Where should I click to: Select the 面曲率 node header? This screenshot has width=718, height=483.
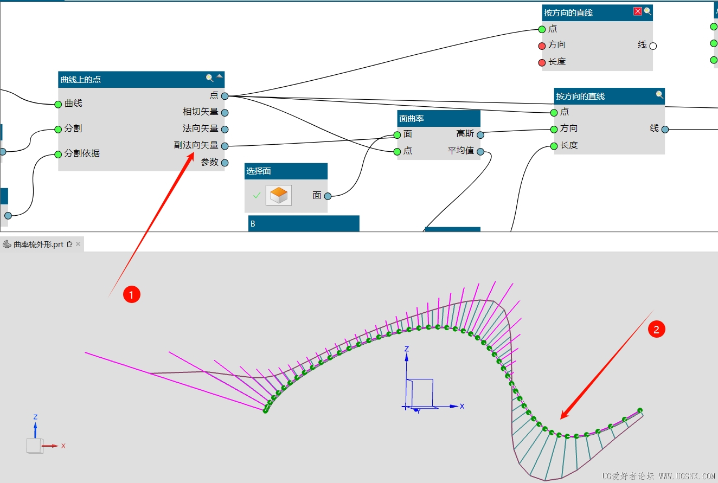pyautogui.click(x=439, y=118)
